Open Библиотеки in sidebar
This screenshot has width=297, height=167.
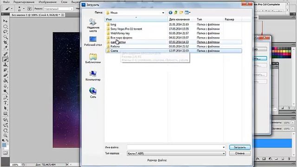pos(93,58)
